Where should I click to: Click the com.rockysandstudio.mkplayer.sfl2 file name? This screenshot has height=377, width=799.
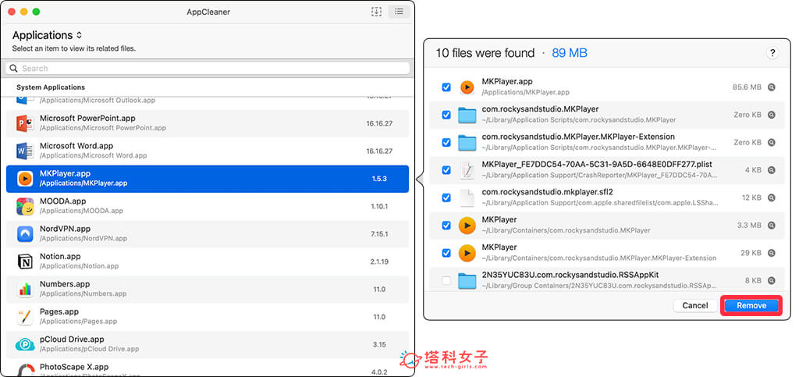(547, 192)
